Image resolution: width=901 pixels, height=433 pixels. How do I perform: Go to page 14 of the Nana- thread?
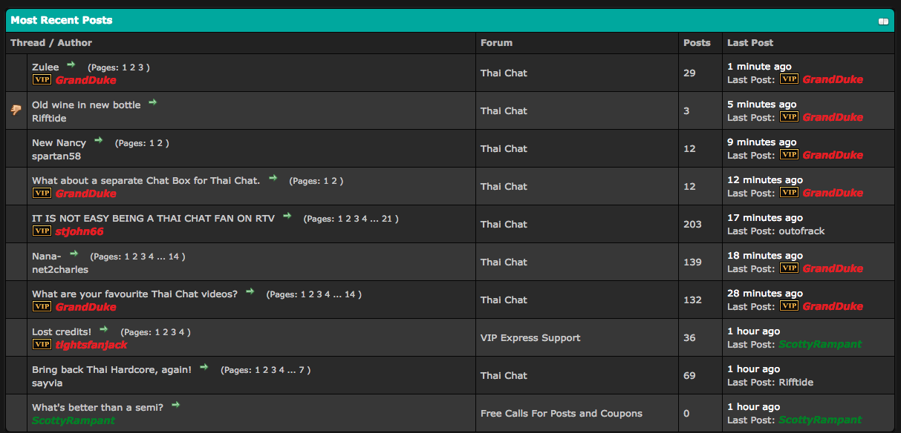[172, 257]
